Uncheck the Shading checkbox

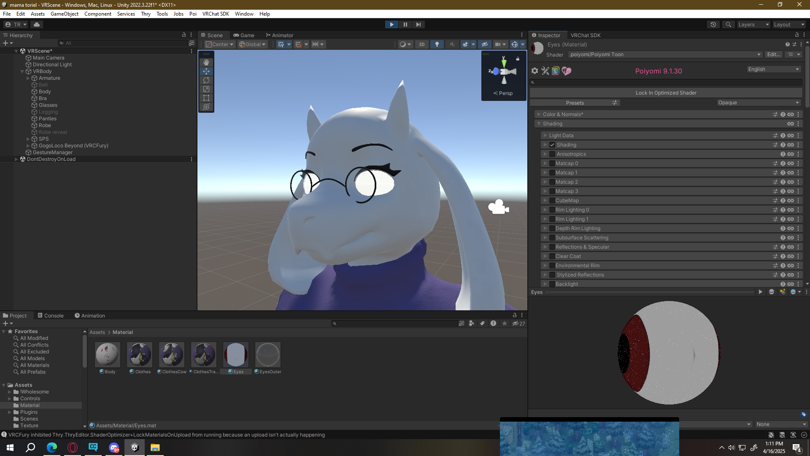tap(552, 145)
